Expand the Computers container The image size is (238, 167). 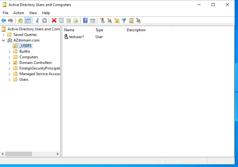pyautogui.click(x=9, y=57)
